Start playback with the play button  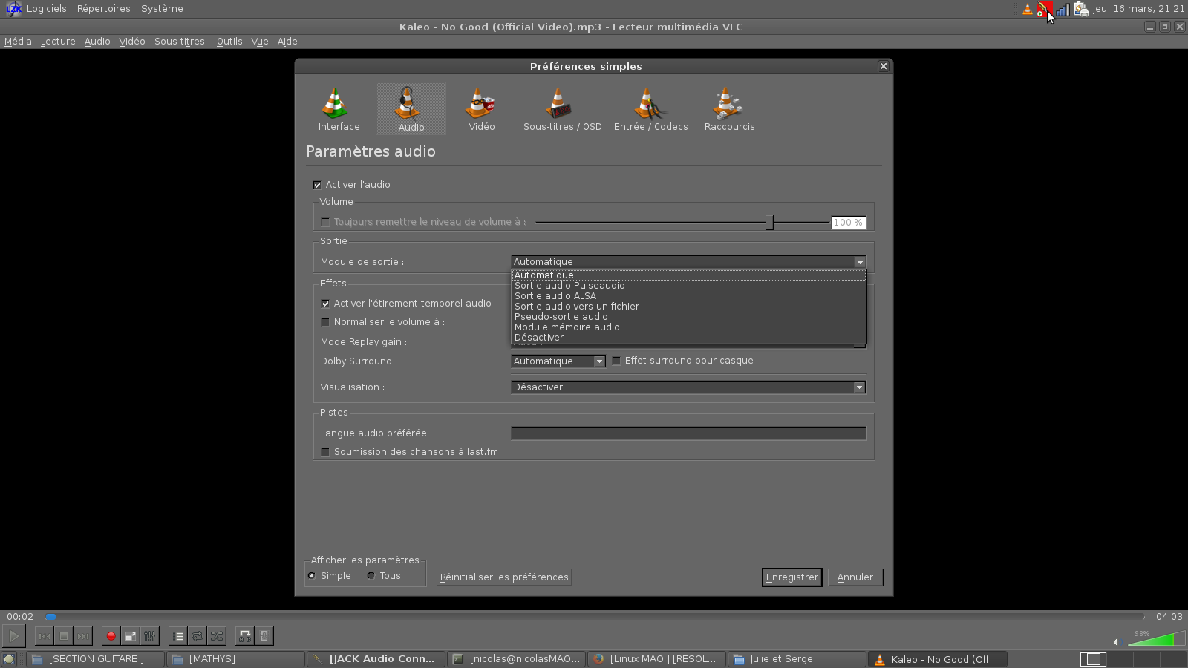tap(14, 636)
